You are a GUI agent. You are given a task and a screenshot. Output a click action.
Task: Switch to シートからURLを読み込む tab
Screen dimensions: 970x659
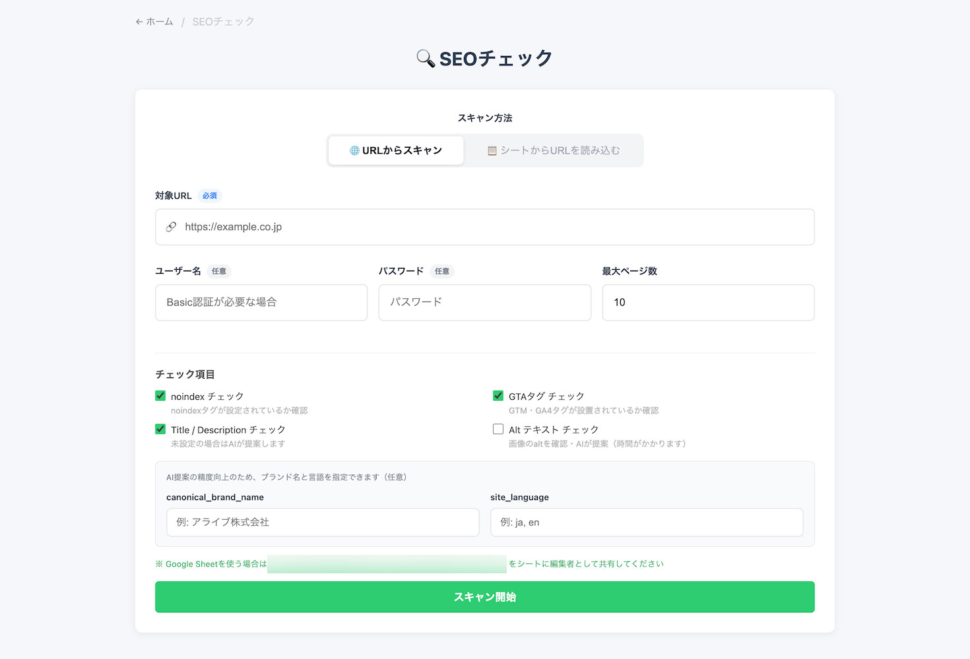tap(553, 150)
